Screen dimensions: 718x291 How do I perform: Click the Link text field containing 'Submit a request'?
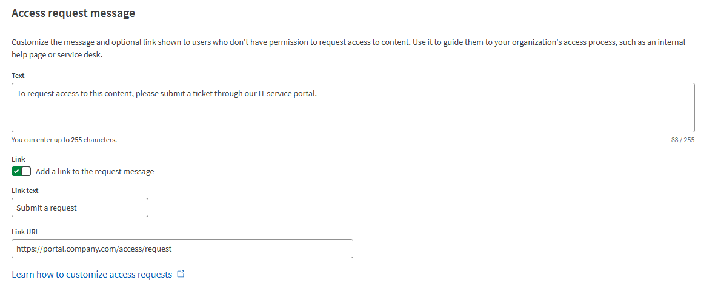pos(79,208)
